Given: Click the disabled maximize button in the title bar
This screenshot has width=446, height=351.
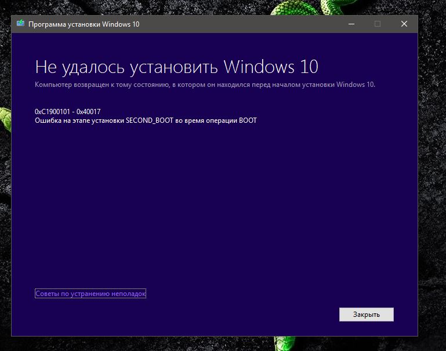Looking at the screenshot, I should (378, 24).
